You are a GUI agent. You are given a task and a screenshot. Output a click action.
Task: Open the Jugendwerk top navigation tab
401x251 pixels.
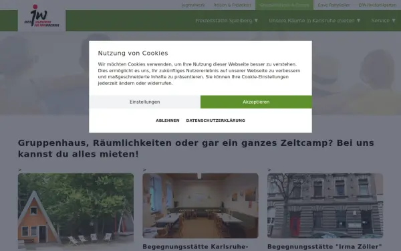[193, 5]
